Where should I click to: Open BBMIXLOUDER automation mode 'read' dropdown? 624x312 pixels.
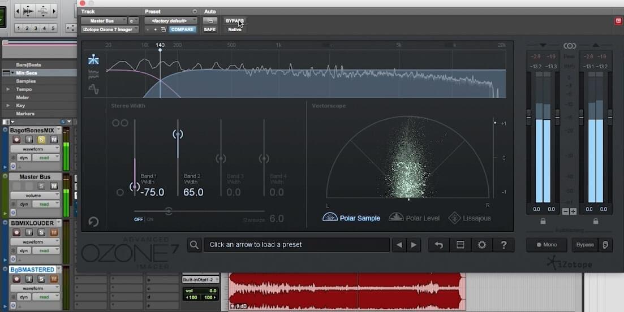click(46, 251)
